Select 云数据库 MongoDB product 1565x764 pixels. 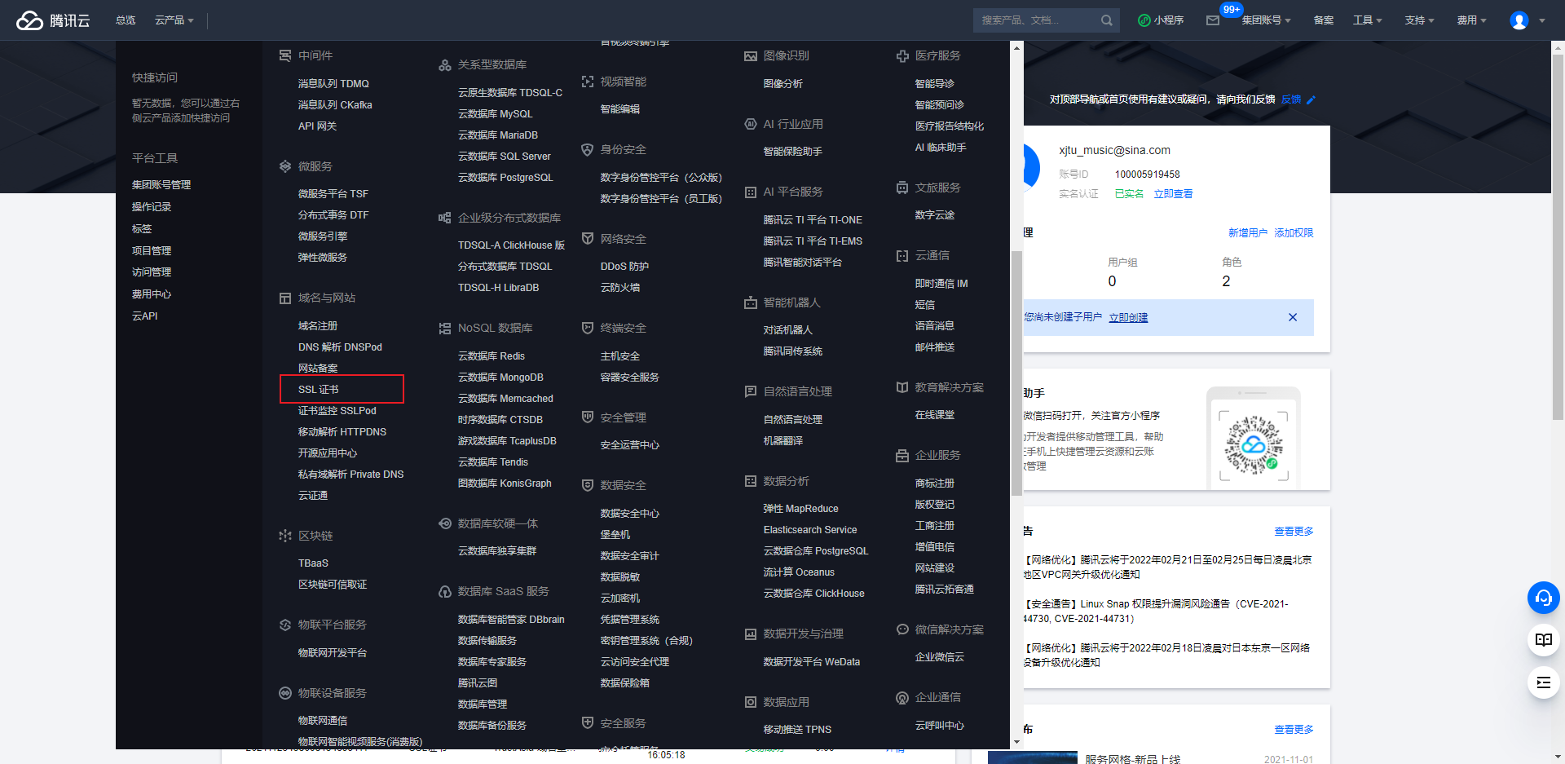(500, 378)
